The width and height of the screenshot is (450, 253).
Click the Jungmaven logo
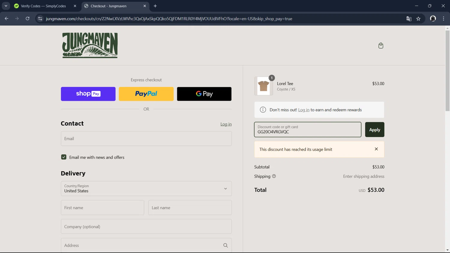pyautogui.click(x=90, y=45)
